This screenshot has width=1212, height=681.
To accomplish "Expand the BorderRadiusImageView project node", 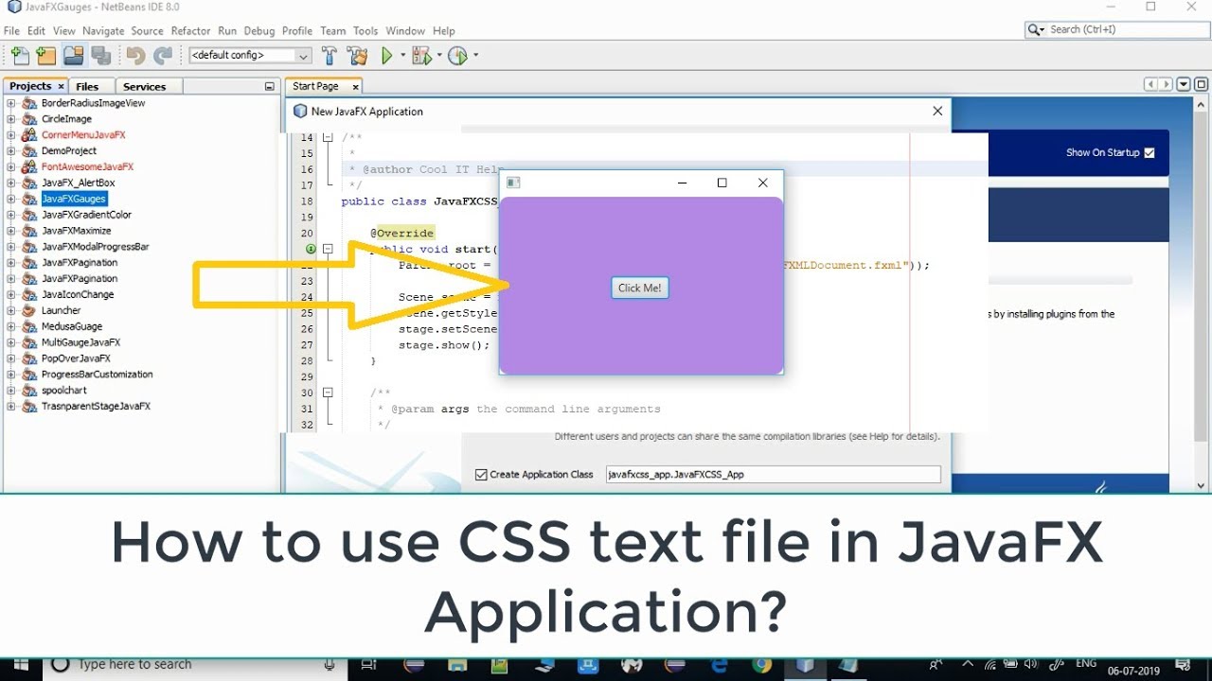I will tap(10, 103).
